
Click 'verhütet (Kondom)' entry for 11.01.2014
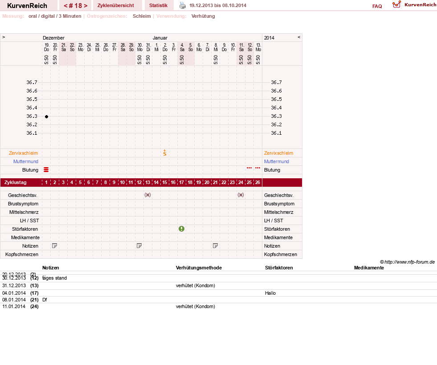tap(196, 306)
